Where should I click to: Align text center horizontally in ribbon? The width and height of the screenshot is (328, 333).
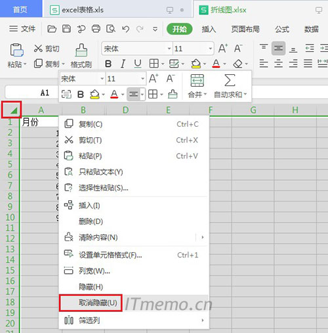click(x=278, y=64)
